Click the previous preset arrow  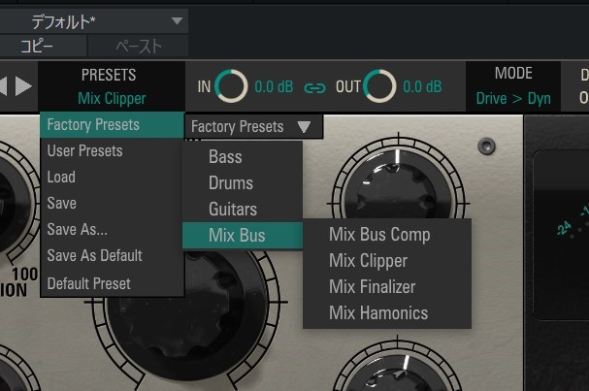coord(4,85)
